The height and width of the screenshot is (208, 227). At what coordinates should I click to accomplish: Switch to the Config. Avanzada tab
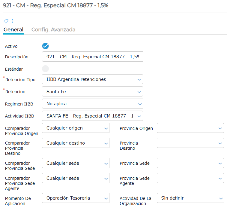53,29
